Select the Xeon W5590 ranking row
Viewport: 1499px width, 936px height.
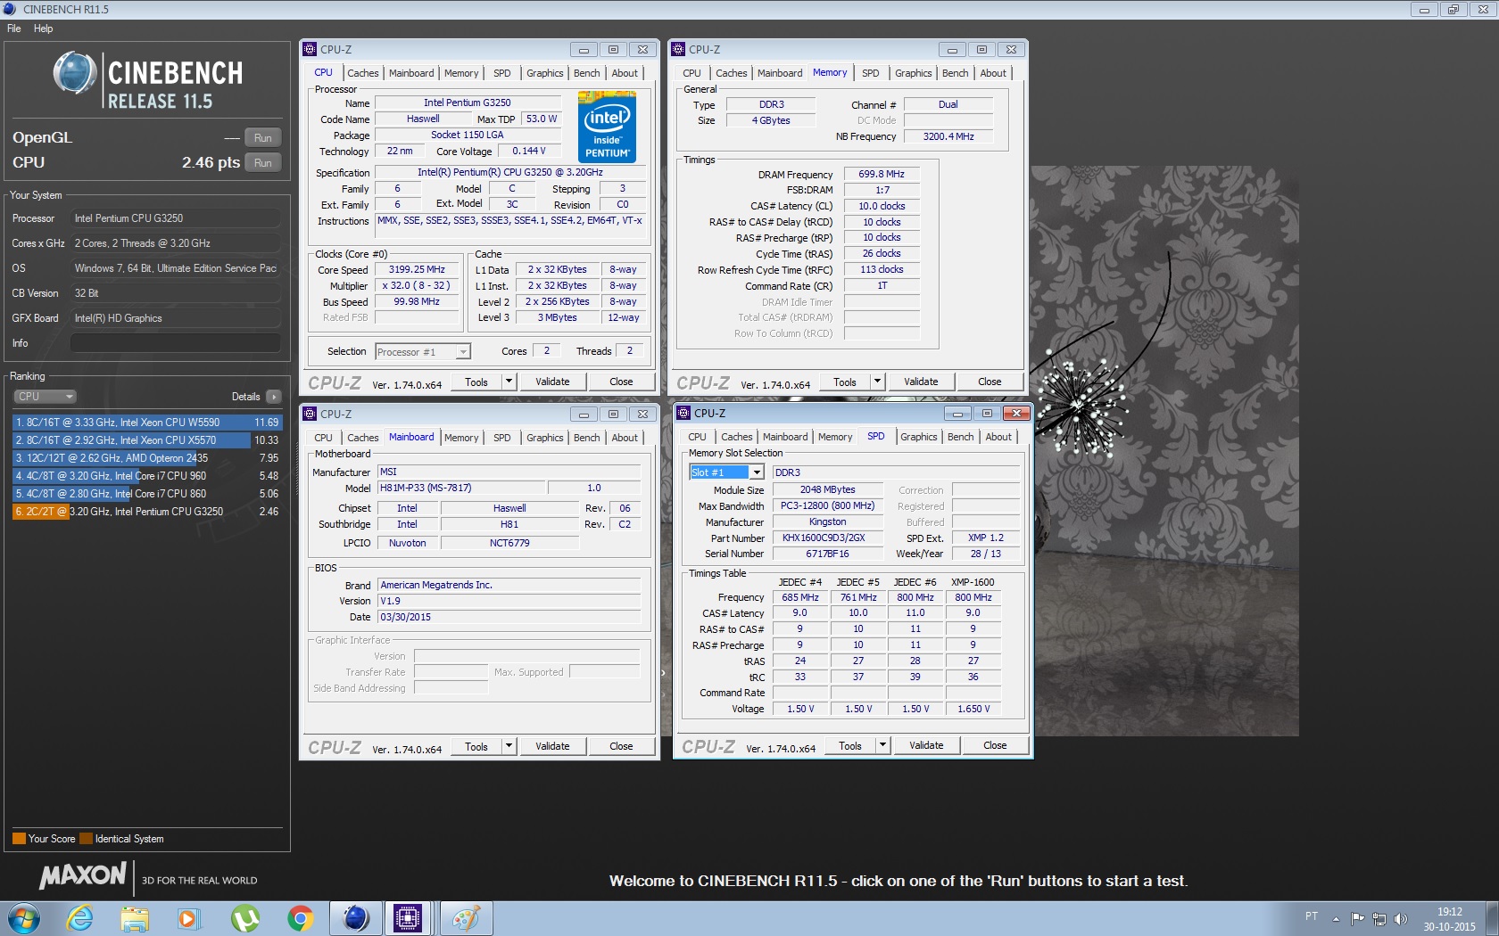pyautogui.click(x=147, y=423)
